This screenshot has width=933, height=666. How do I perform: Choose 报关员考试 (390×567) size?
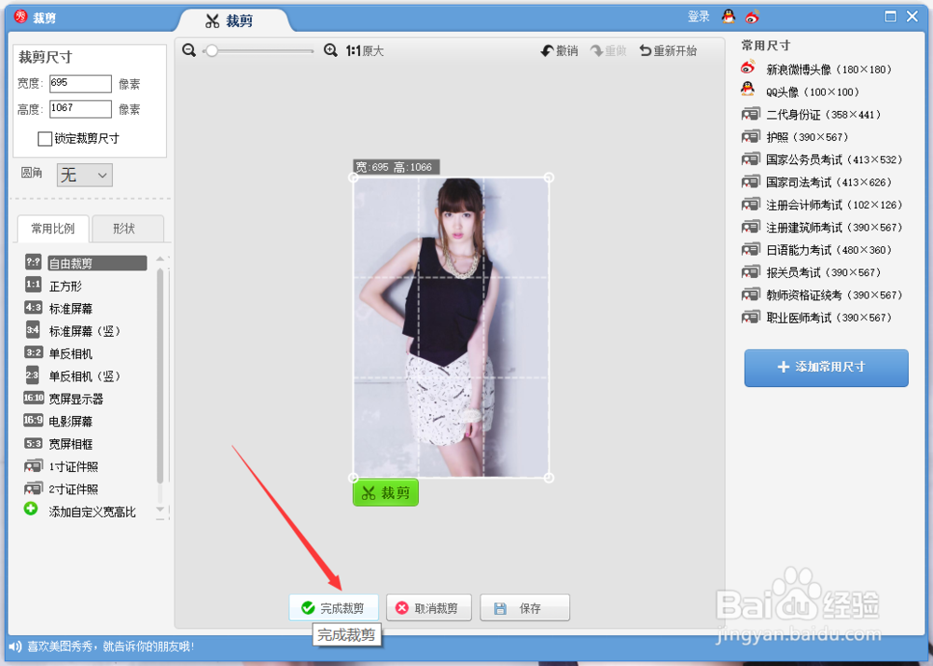tap(811, 272)
